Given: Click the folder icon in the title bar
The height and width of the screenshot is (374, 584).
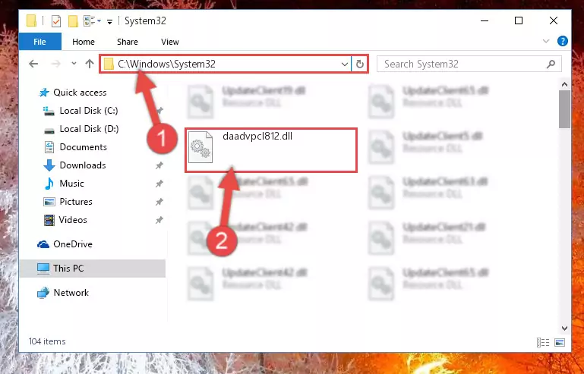Looking at the screenshot, I should point(32,20).
